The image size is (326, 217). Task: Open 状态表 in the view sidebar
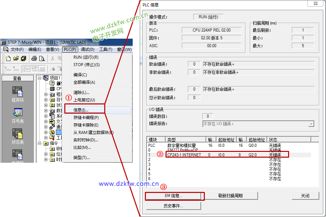point(17,136)
